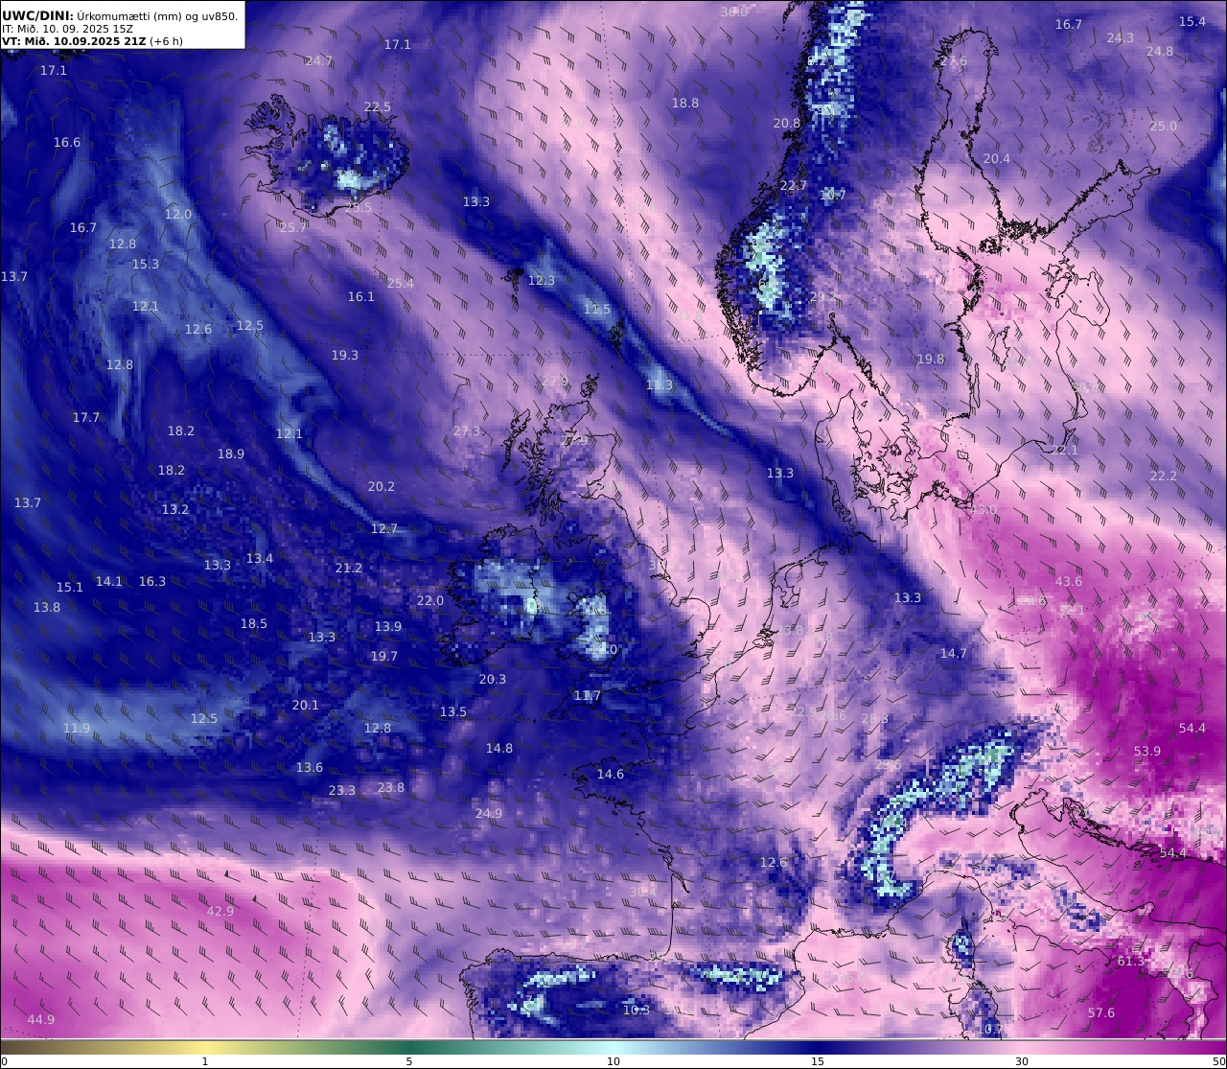Select the 19.3 value in the Atlantic

(345, 355)
